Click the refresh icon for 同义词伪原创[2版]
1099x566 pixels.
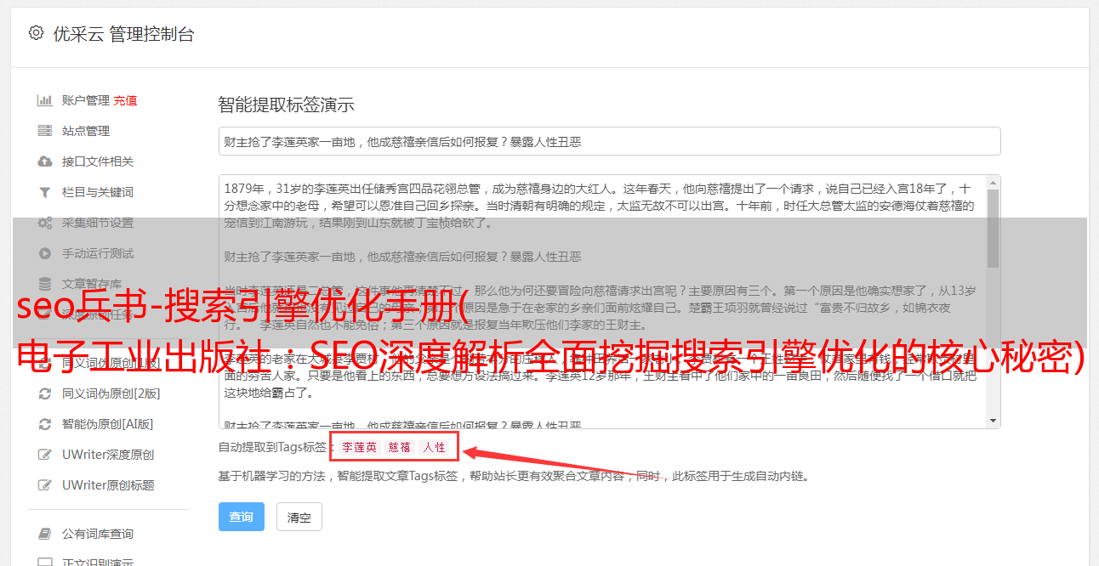45,393
